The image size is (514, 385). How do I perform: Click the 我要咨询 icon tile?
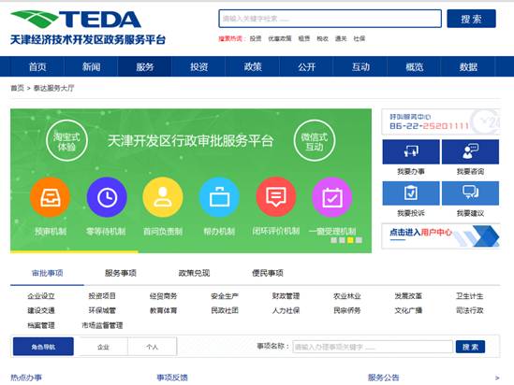point(470,151)
